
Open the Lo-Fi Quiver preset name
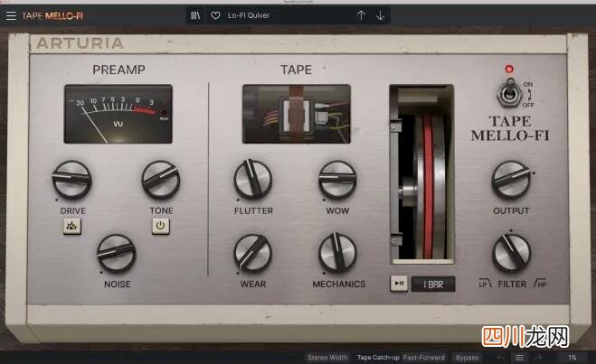249,15
